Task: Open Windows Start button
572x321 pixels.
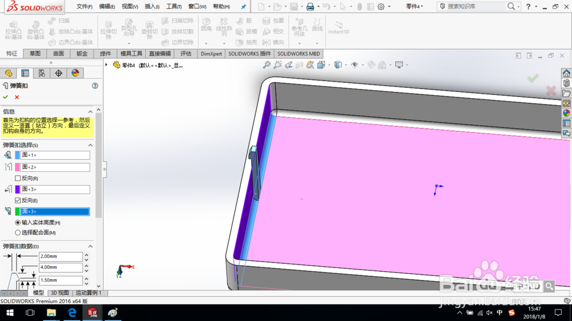Action: tap(10, 312)
